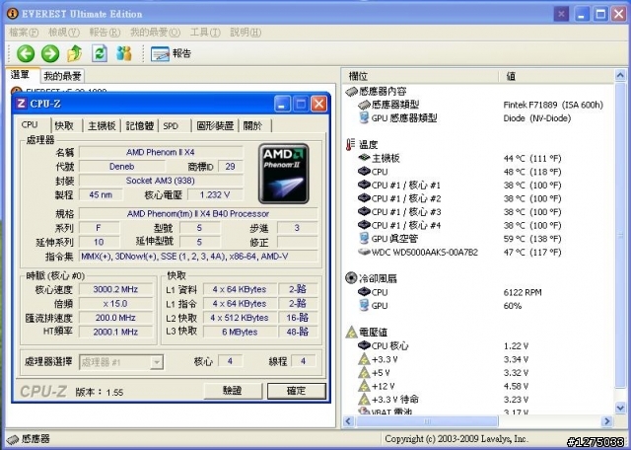
Task: Select the 6122 RPM fan value
Action: click(523, 292)
